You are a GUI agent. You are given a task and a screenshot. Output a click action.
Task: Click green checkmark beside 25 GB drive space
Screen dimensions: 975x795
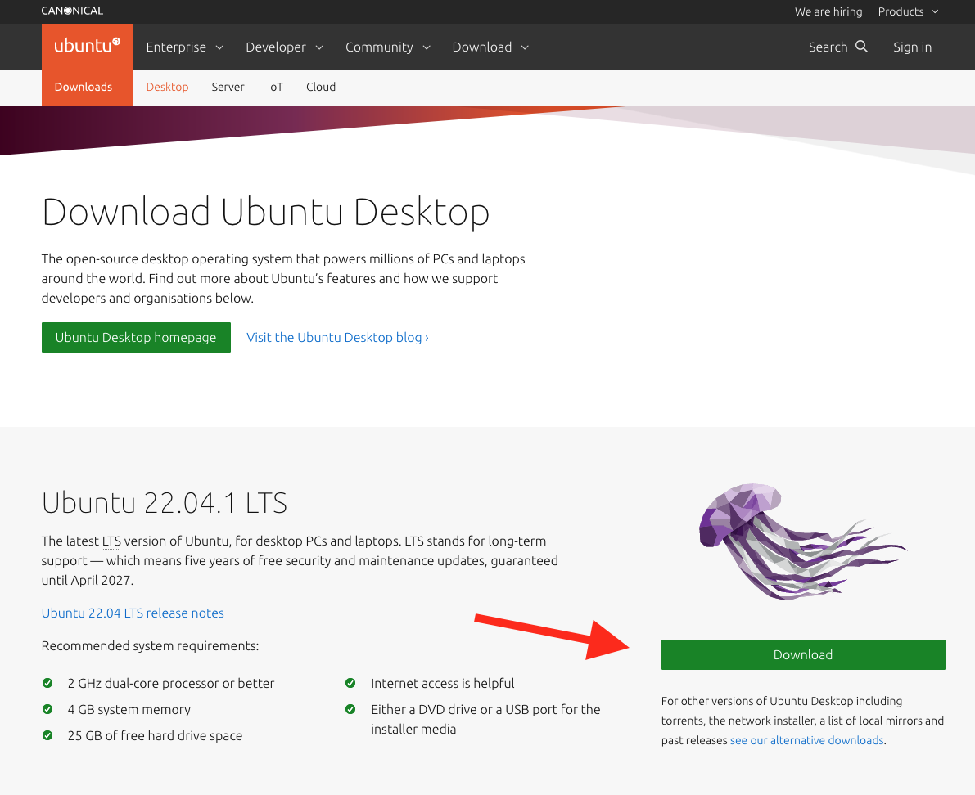pos(47,735)
